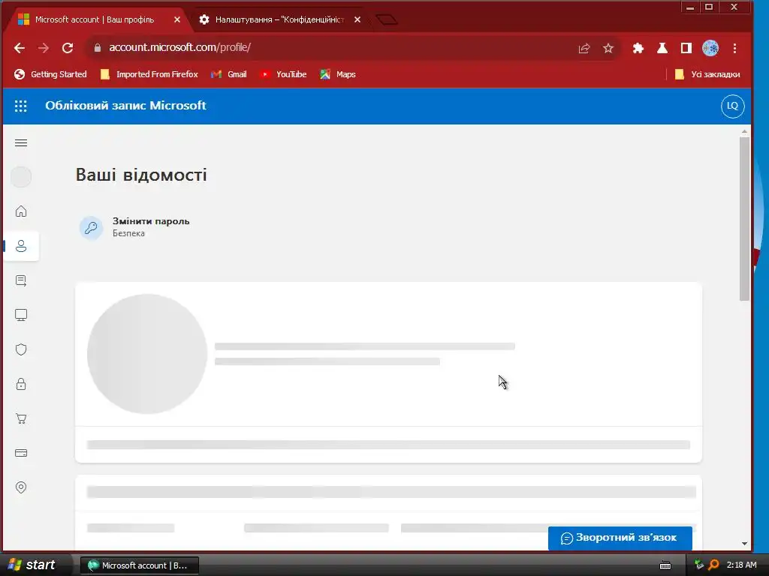
Task: Expand the hamburger navigation menu
Action: (21, 143)
